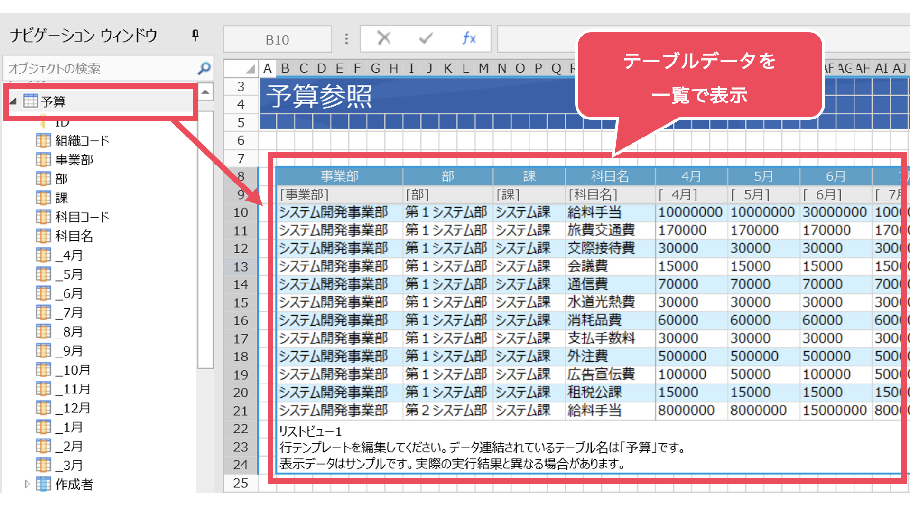This screenshot has height=512, width=910.
Task: Click the 予算 table icon
Action: pos(30,101)
